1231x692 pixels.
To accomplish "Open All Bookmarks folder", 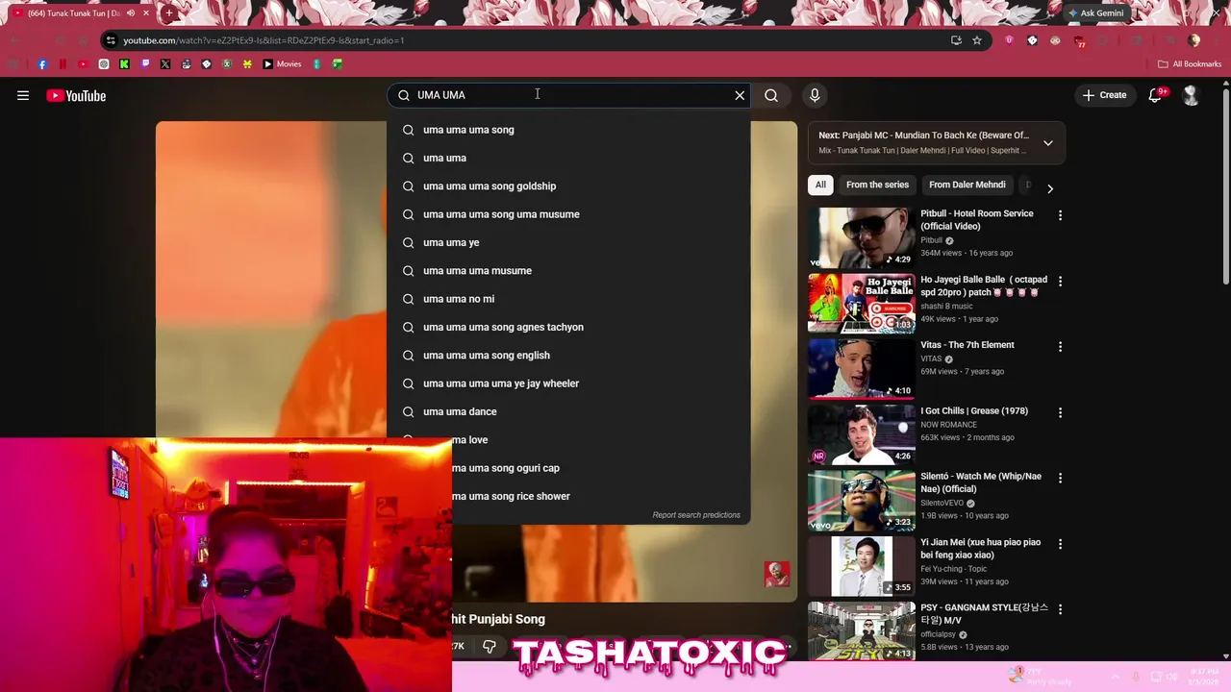I will (x=1190, y=64).
